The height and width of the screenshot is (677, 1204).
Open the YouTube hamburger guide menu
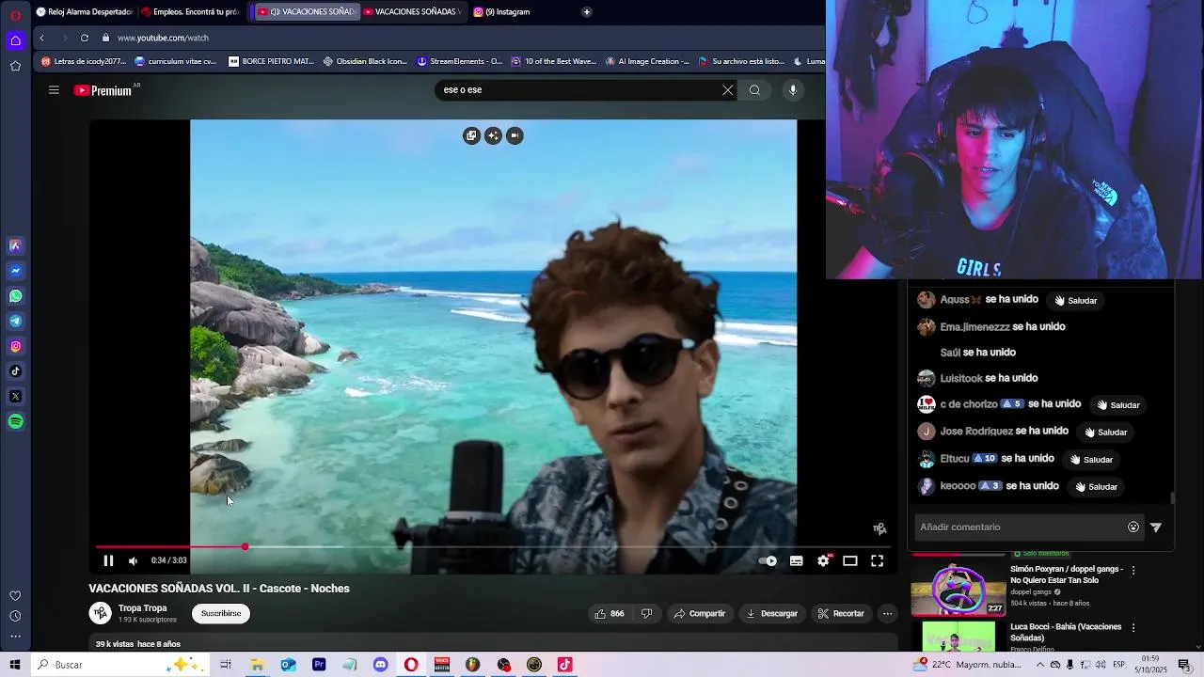click(x=54, y=90)
